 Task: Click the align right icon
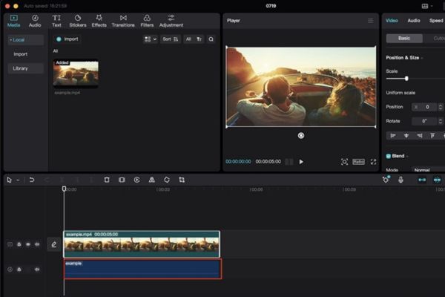coord(420,136)
